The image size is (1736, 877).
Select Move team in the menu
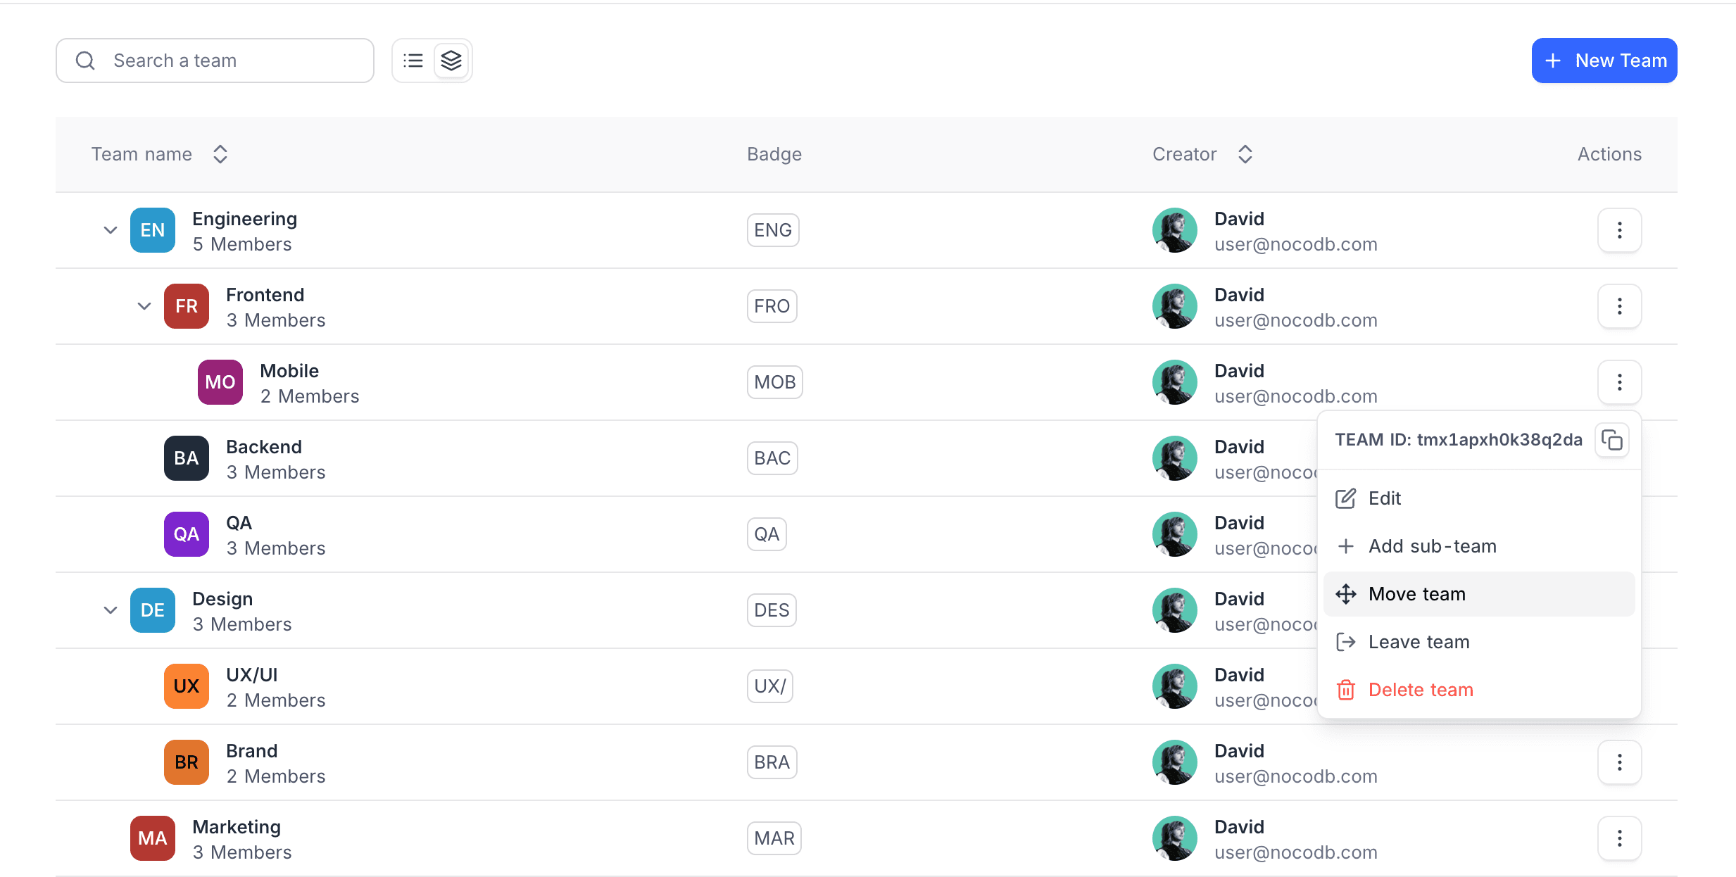click(1416, 594)
